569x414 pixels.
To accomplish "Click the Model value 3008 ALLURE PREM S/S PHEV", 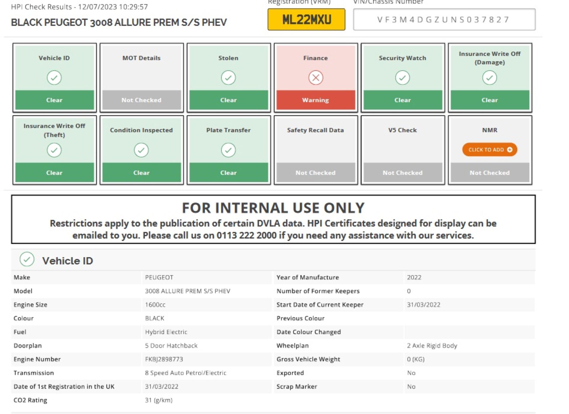I will (188, 291).
